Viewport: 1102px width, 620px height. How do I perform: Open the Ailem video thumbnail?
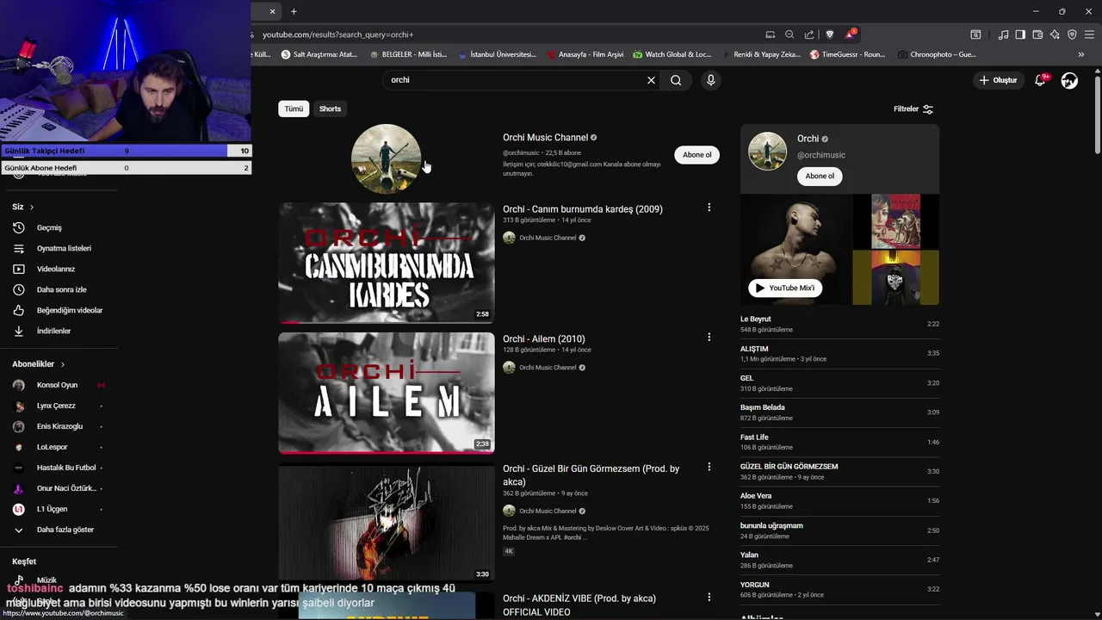tap(387, 393)
